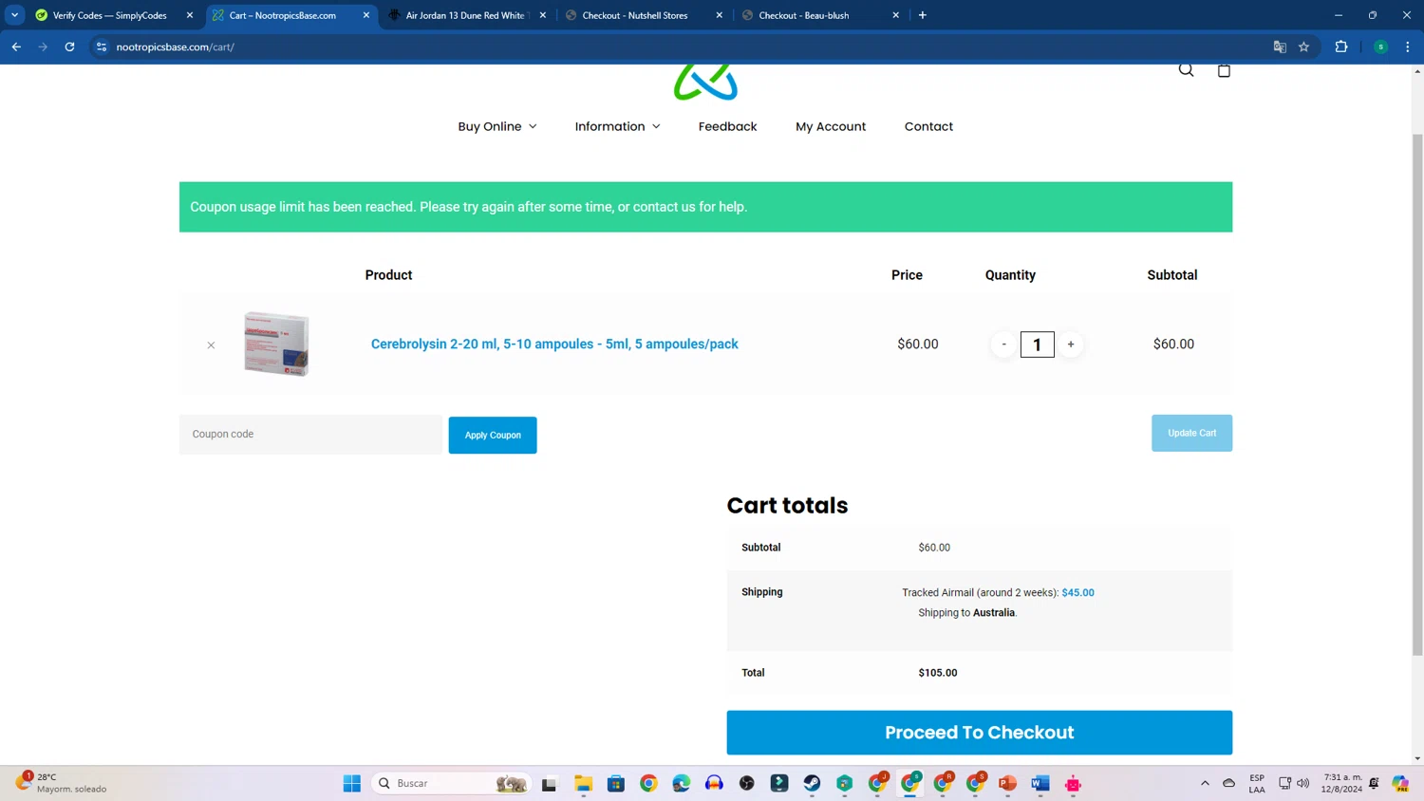
Task: Open Microsoft Store from the taskbar
Action: 616,784
